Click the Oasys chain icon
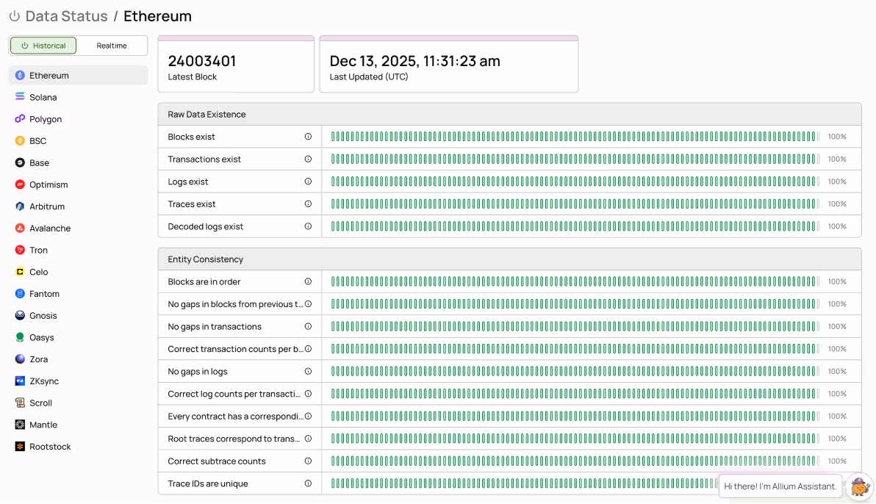 point(20,337)
